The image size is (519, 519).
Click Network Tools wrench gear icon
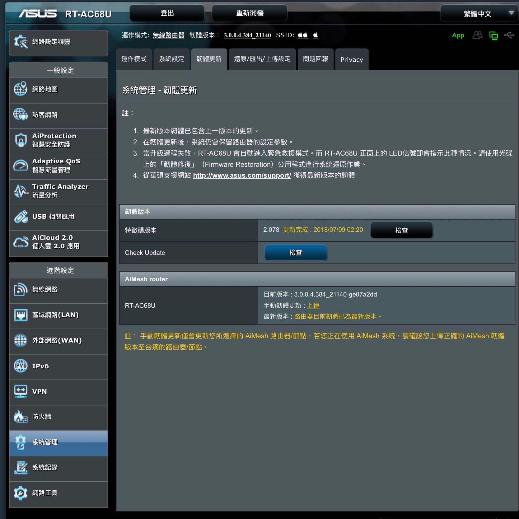click(21, 493)
